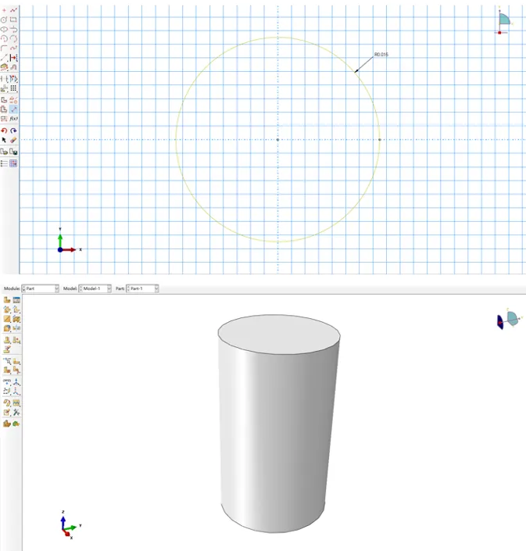
Task: Click the Create Part icon
Action: 7,300
